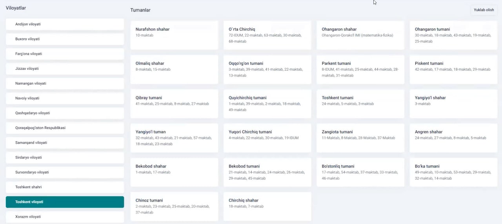
Task: Click '42-maktab, 17-maktab, 18-maktab, 29-maktab' text
Action: pos(453,69)
